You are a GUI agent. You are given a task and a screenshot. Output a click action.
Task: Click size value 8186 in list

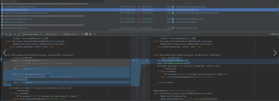pyautogui.click(x=169, y=19)
